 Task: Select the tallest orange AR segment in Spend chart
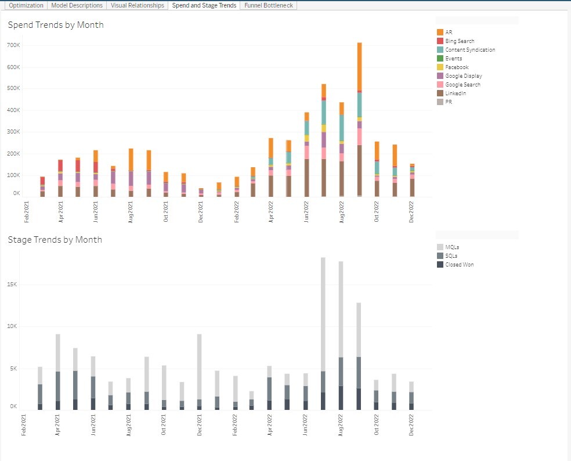point(359,66)
